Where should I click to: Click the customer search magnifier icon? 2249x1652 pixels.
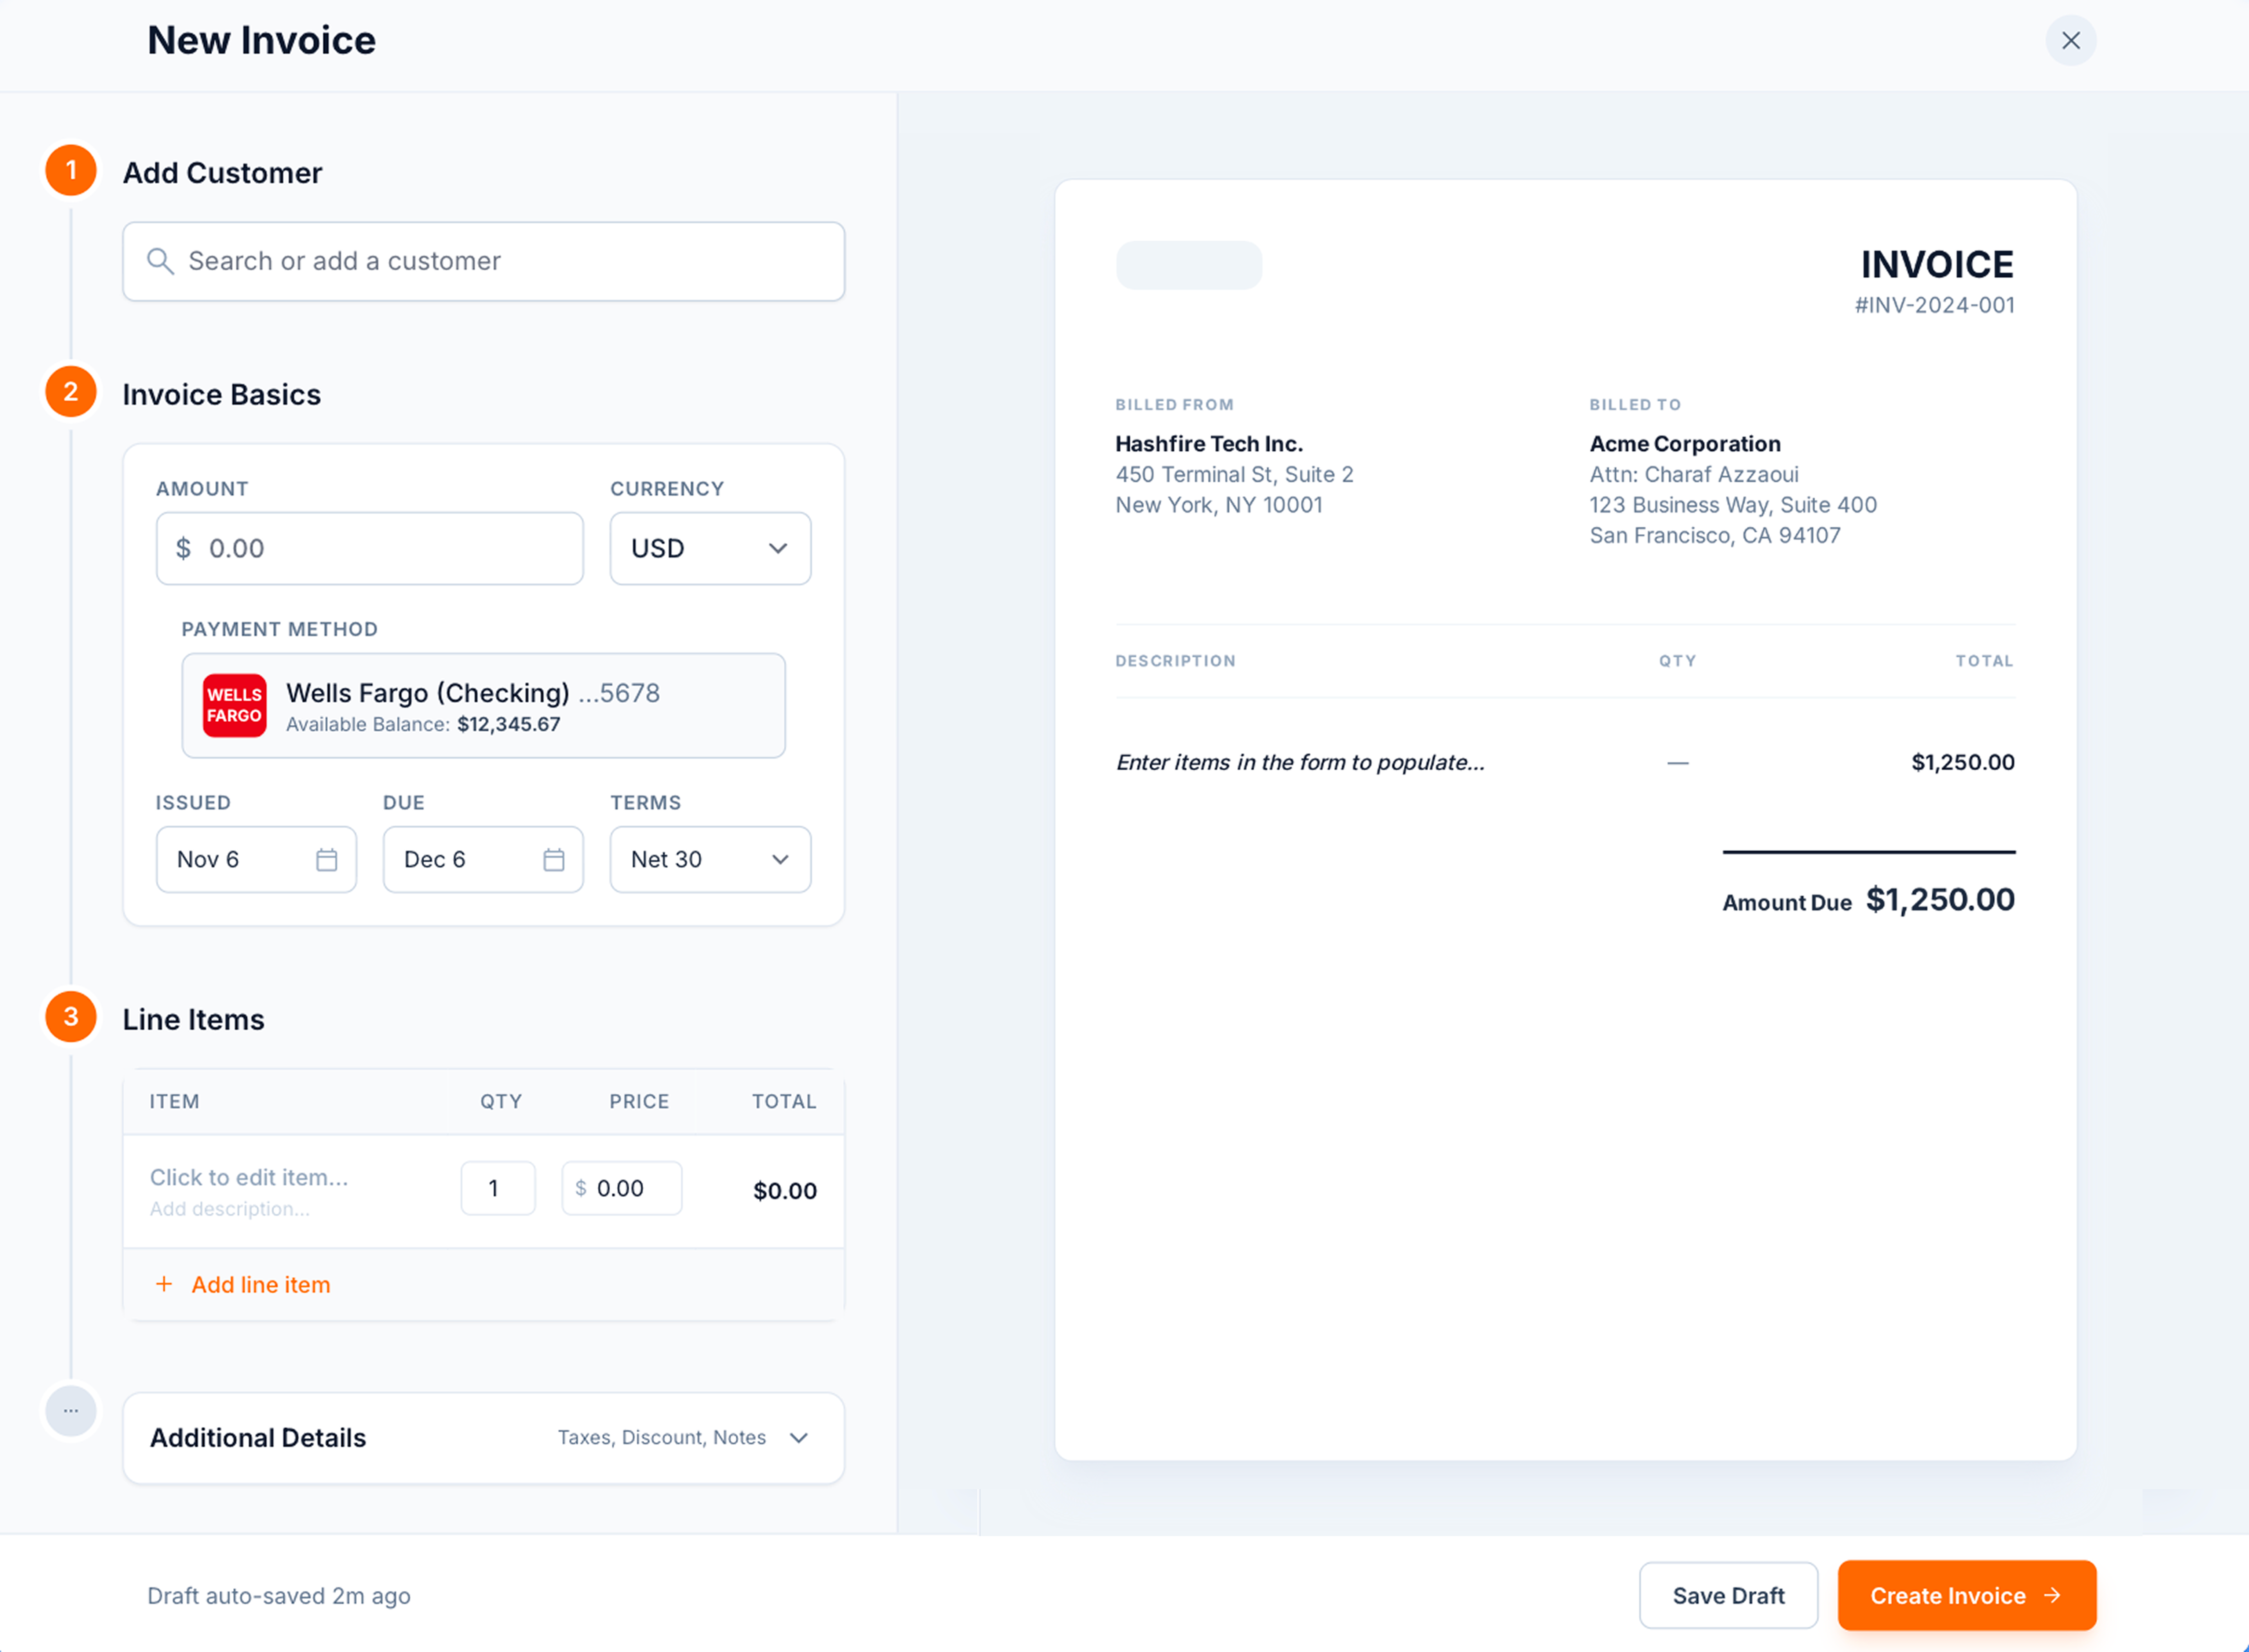(160, 261)
